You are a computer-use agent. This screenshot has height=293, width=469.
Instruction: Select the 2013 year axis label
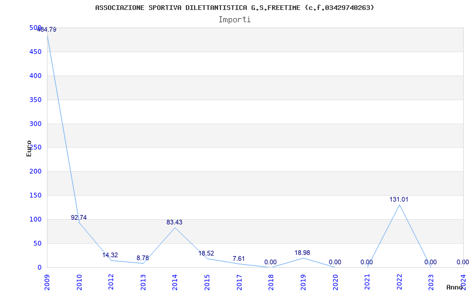coord(143,282)
